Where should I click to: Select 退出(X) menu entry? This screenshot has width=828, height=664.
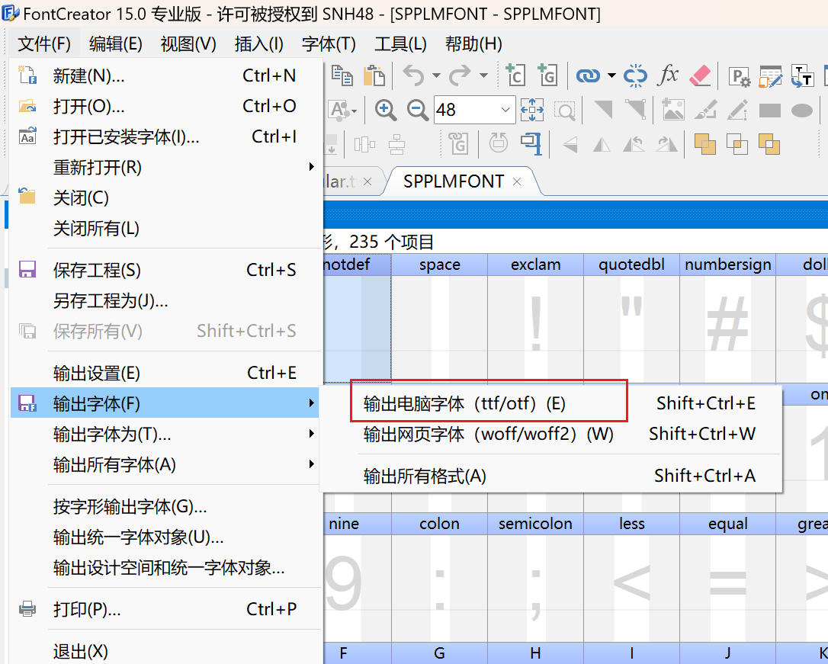165,651
